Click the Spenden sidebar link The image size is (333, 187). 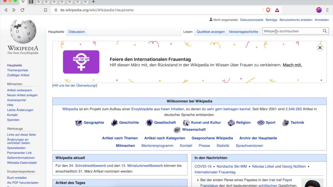[x=13, y=120]
